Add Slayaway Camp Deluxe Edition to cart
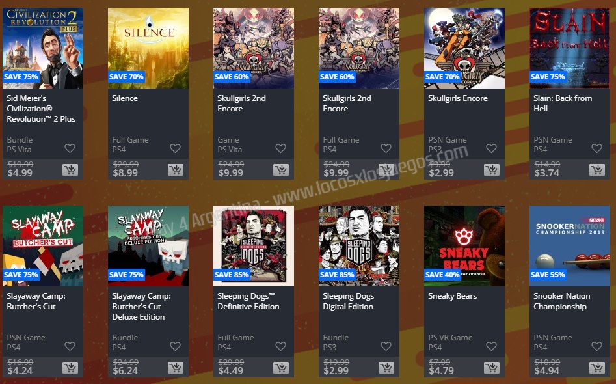This screenshot has height=384, width=616. tap(175, 368)
